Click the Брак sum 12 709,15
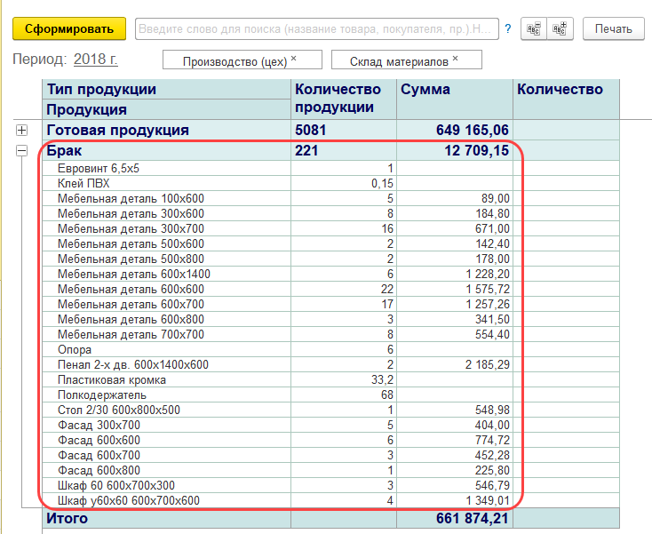The width and height of the screenshot is (652, 534). click(476, 150)
